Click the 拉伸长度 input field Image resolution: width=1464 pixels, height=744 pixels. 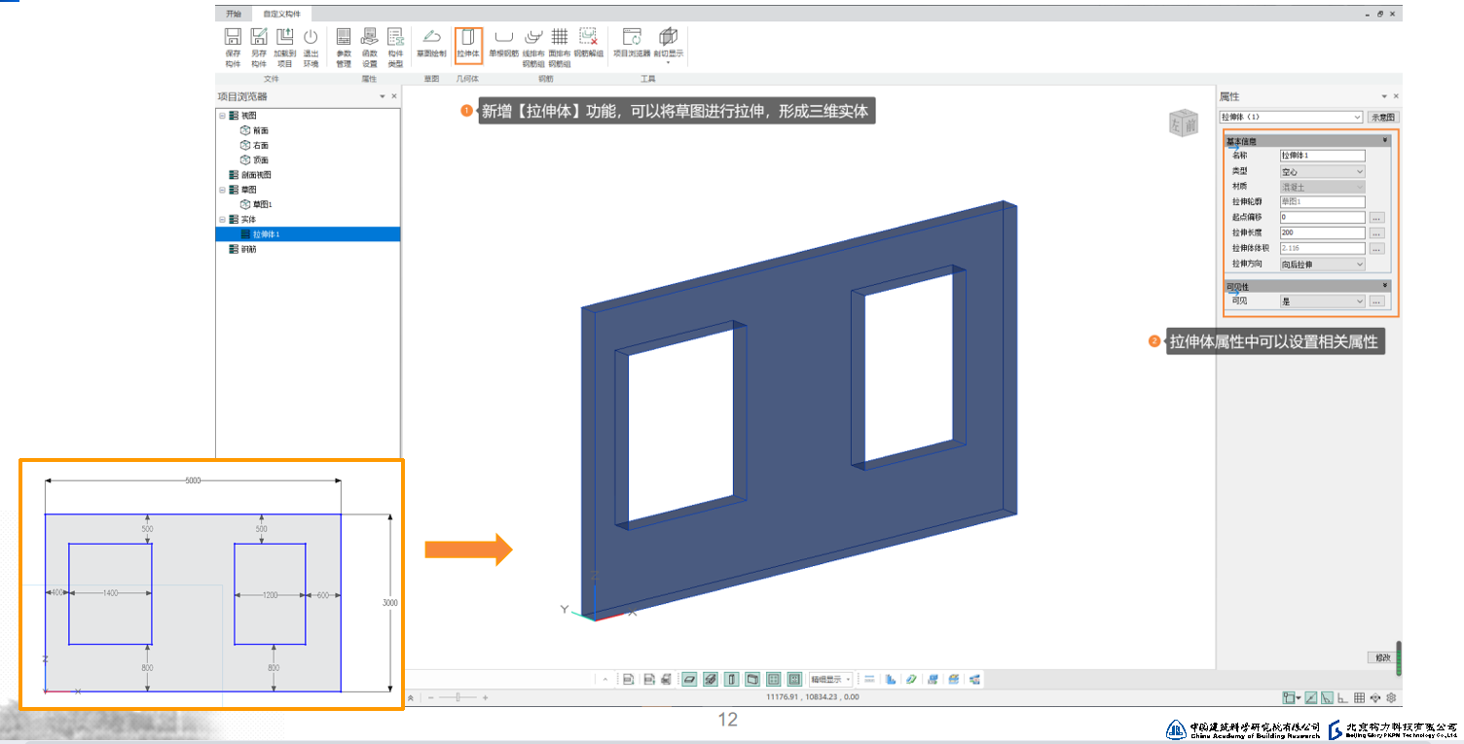(1322, 233)
